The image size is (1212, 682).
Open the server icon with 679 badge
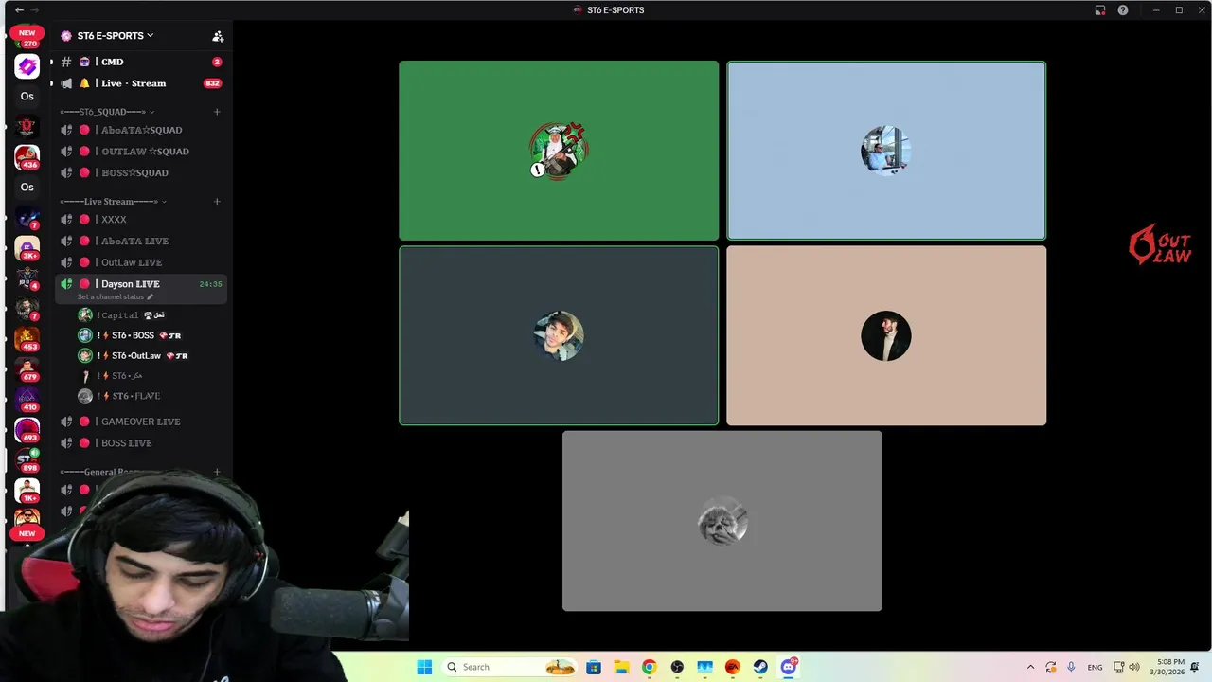[27, 368]
